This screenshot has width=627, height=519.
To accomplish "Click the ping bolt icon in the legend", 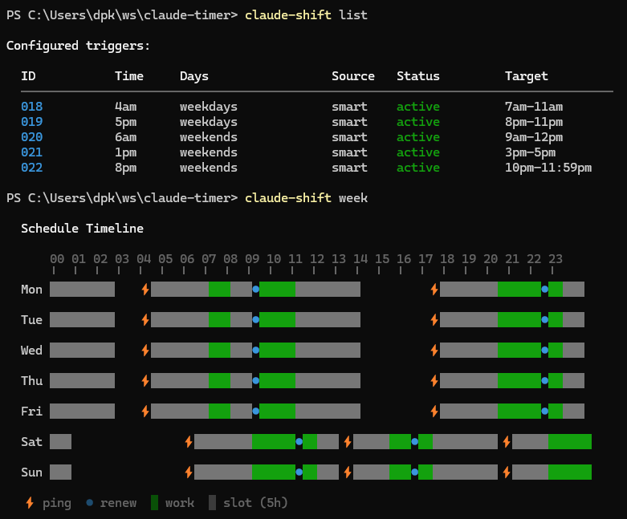I will tap(30, 503).
